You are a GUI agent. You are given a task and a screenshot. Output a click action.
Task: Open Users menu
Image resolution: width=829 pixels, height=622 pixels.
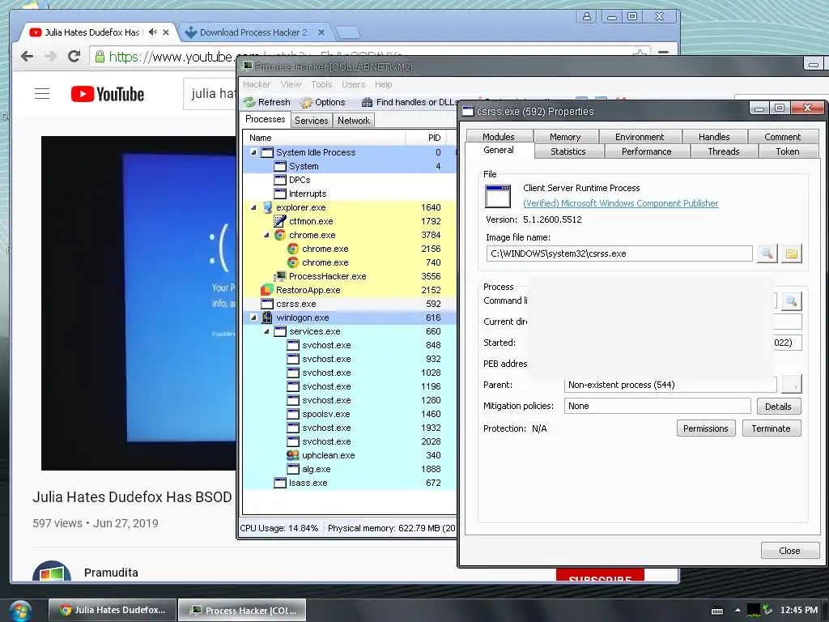click(353, 84)
